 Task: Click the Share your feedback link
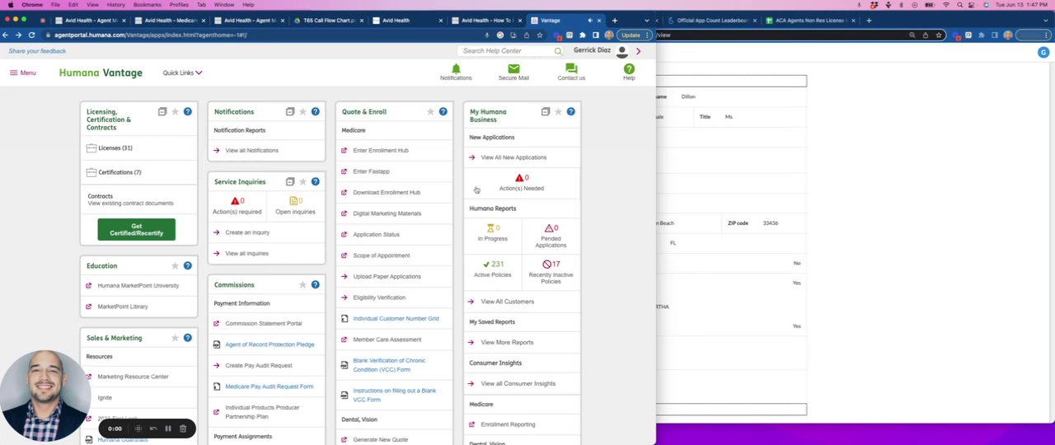[x=37, y=51]
